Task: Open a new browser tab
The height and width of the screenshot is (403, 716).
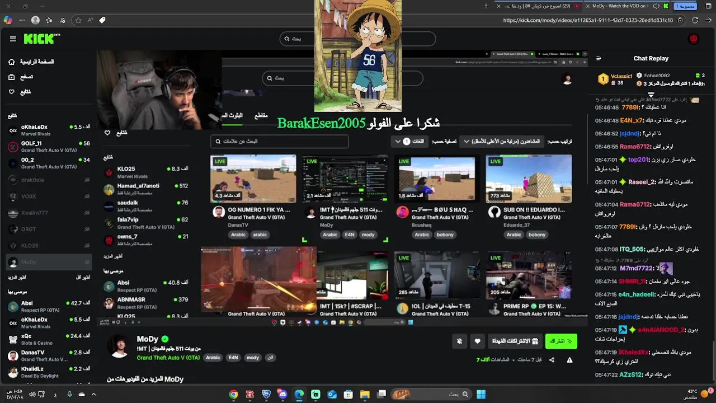Action: 486,6
